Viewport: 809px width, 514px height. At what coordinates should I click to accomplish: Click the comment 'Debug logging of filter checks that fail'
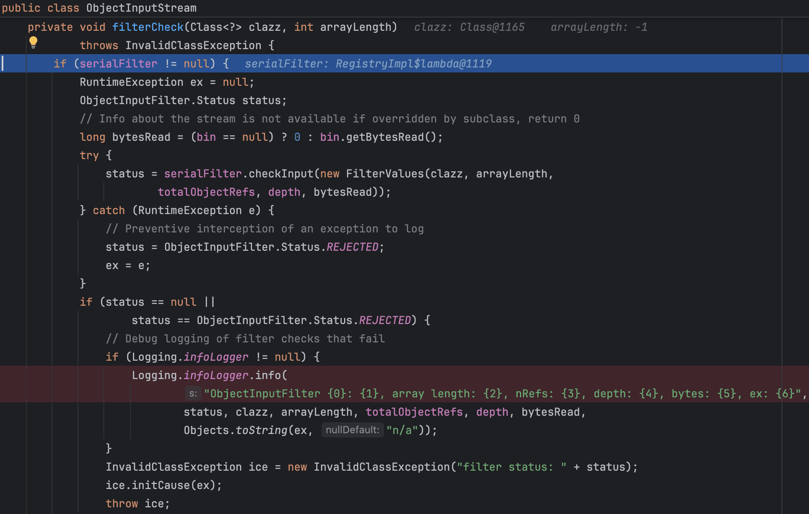[x=245, y=339]
